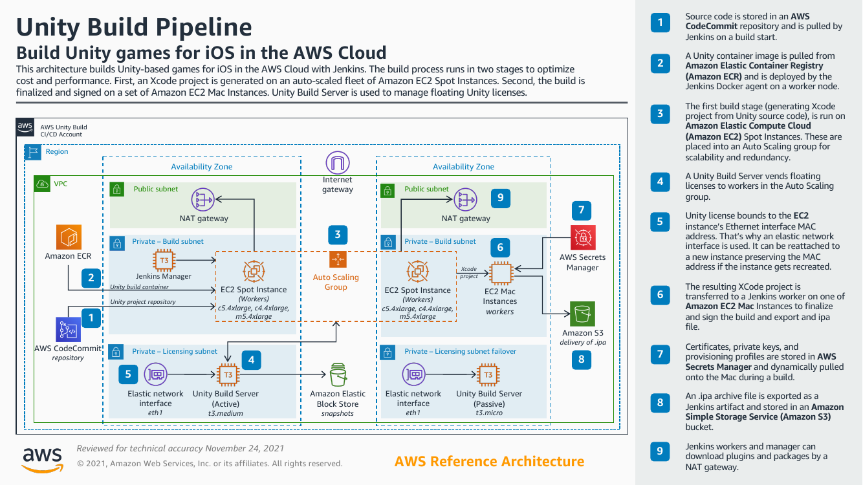
Task: Click the copyright notice in the footer
Action: point(210,464)
